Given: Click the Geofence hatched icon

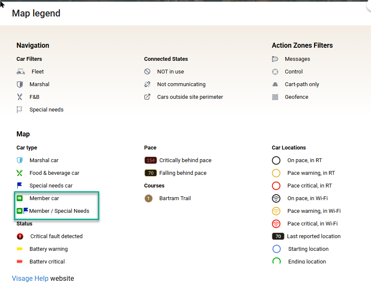Looking at the screenshot, I should click(x=275, y=97).
